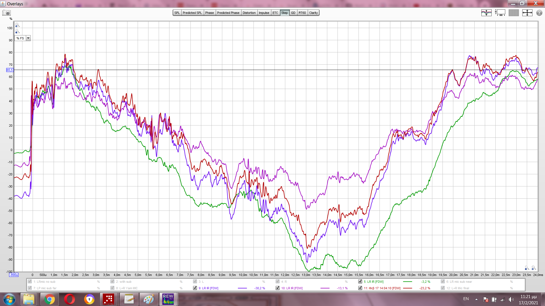545x306 pixels.
Task: Open the red dotted-pattern app in taskbar
Action: pos(108,299)
